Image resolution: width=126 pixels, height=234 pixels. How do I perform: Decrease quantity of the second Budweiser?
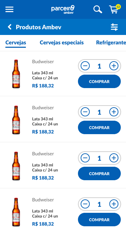[85, 112]
